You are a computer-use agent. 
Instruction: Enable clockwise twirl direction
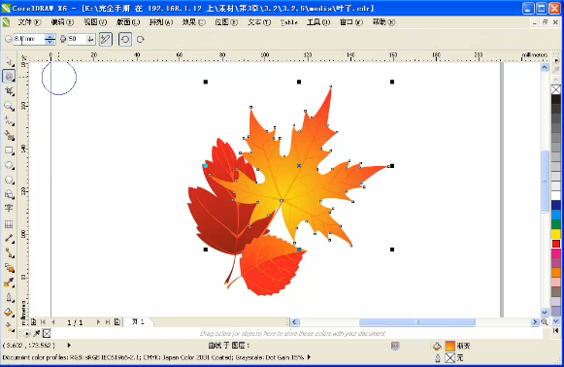point(141,39)
